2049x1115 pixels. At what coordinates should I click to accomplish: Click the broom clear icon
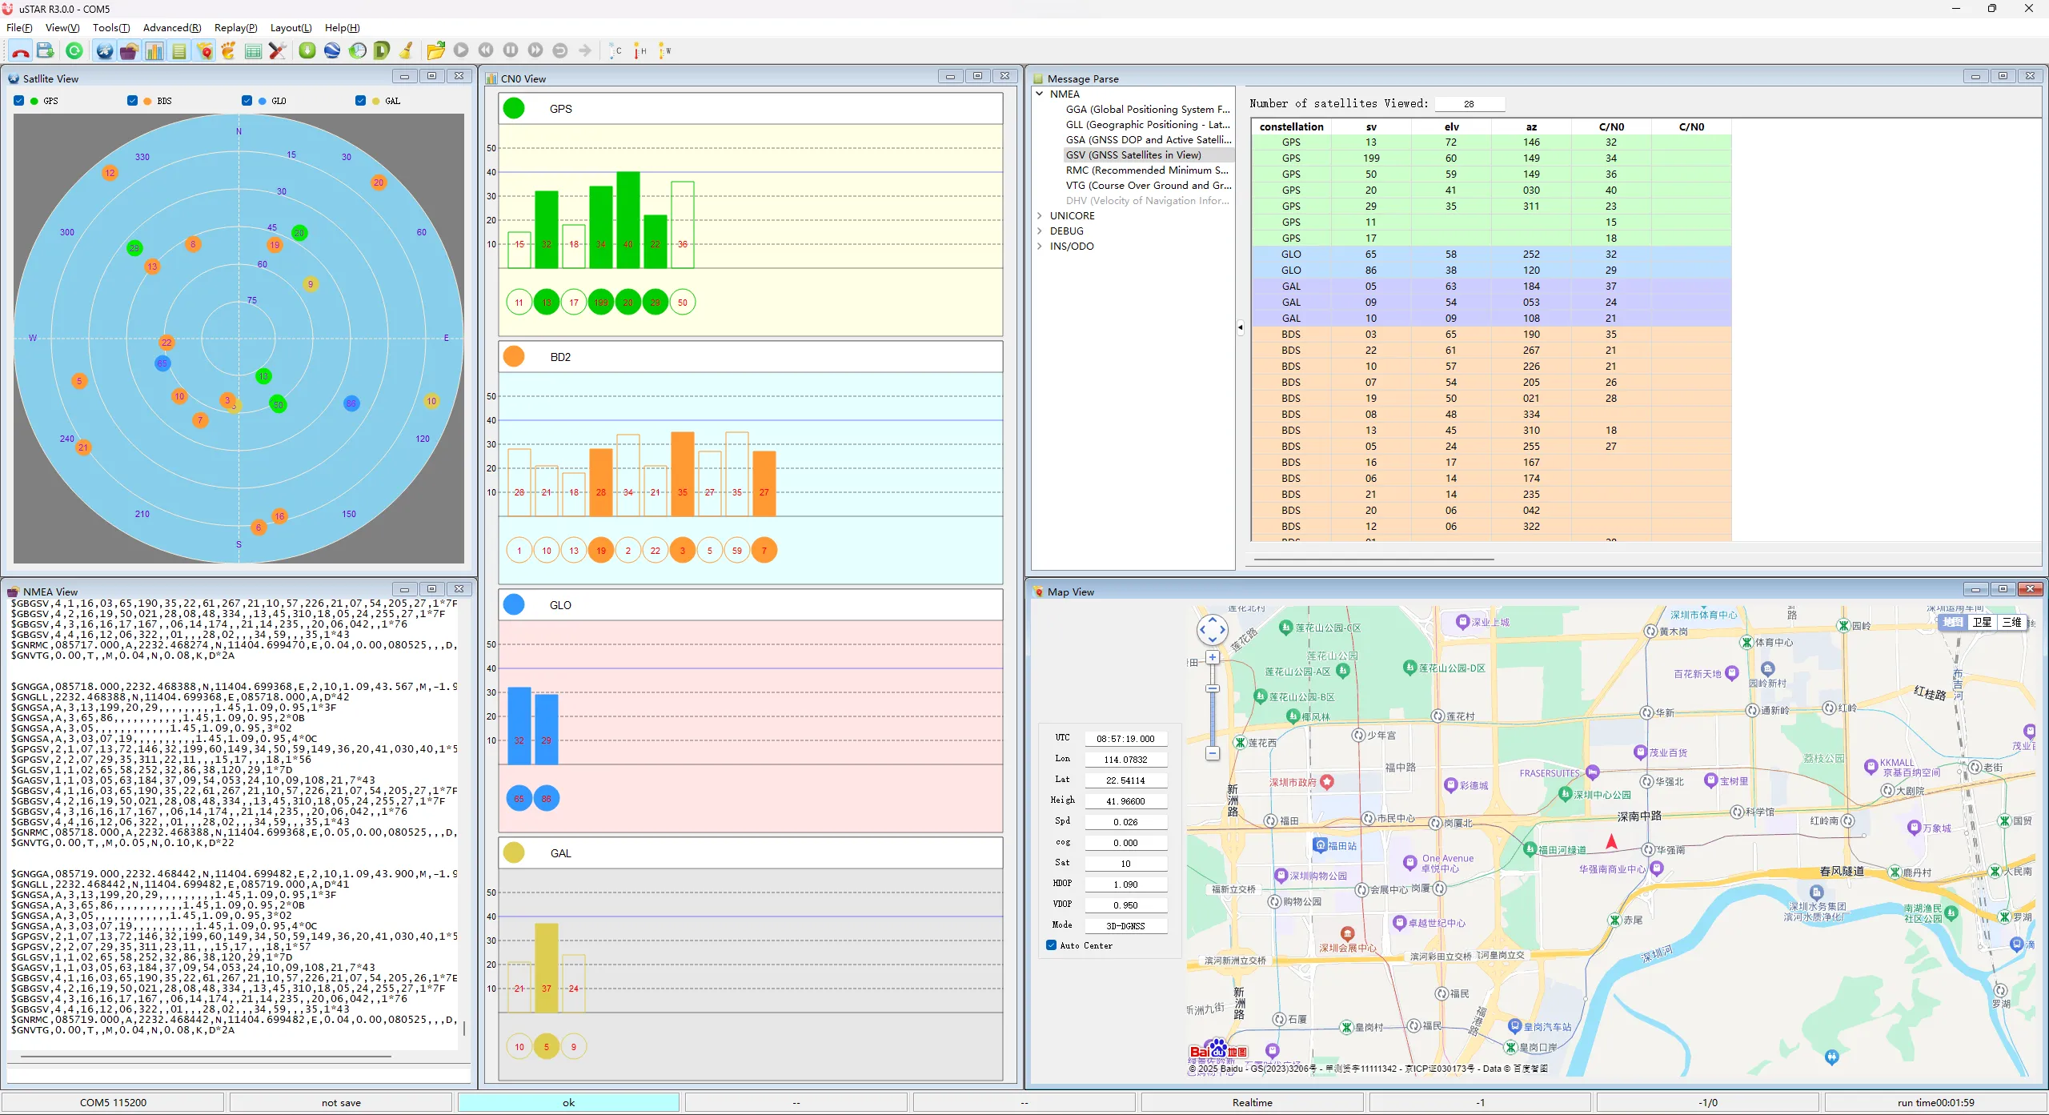point(407,51)
